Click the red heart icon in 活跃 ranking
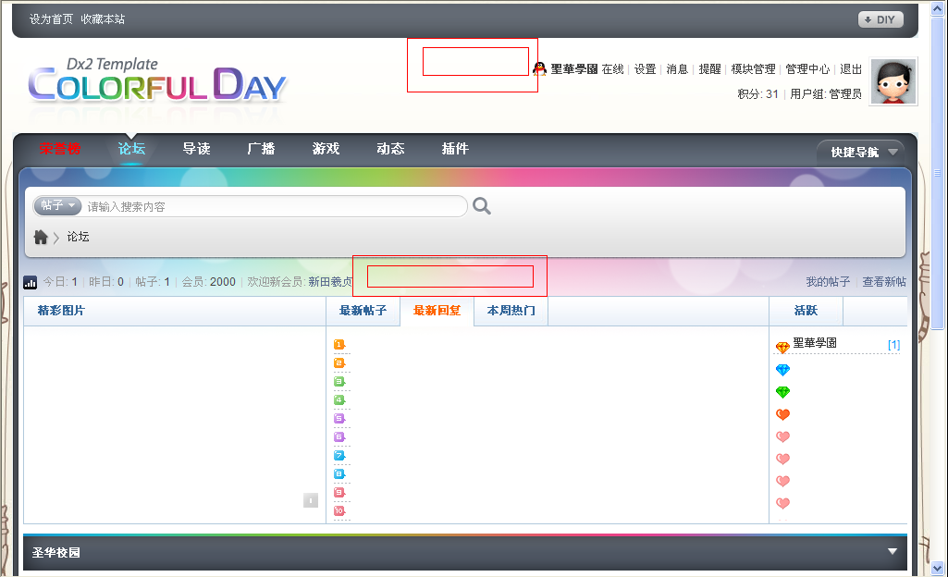Viewport: 948px width, 577px height. point(782,414)
